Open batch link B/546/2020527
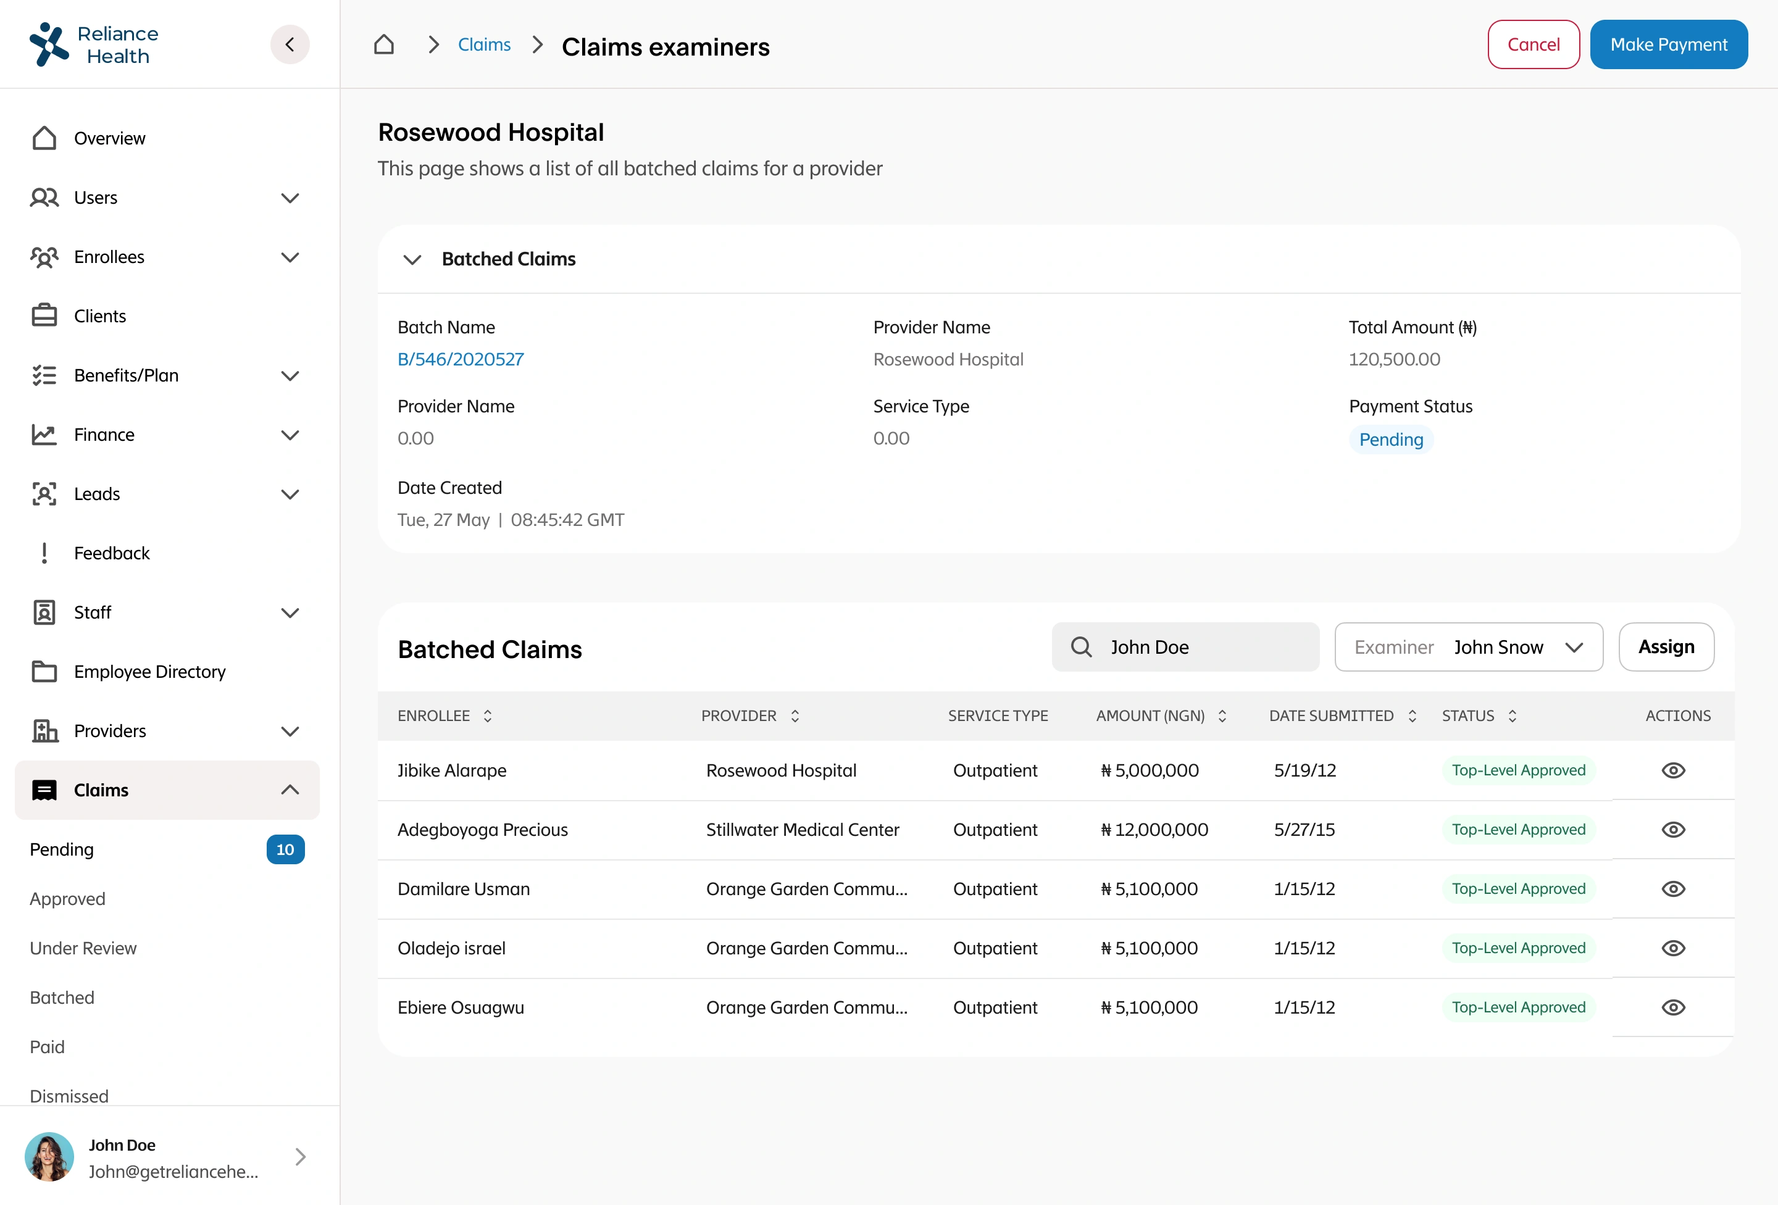This screenshot has height=1205, width=1778. 461,359
